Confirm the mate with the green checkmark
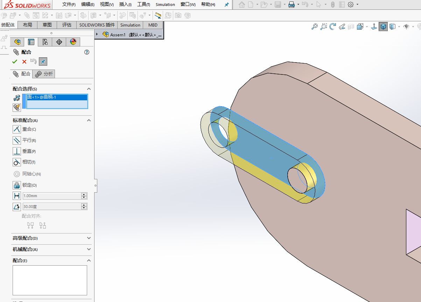This screenshot has height=302, width=421. [14, 62]
